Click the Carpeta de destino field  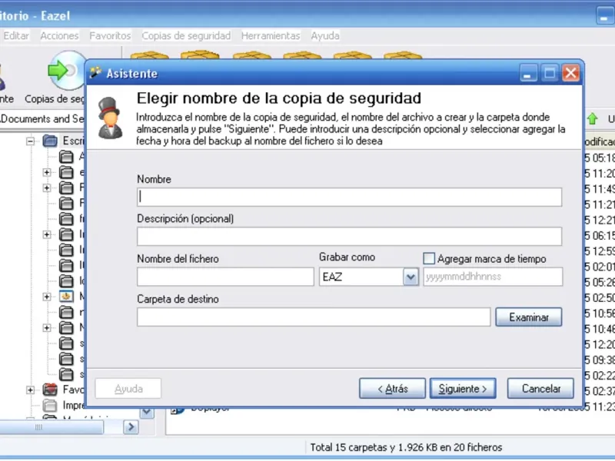point(314,317)
